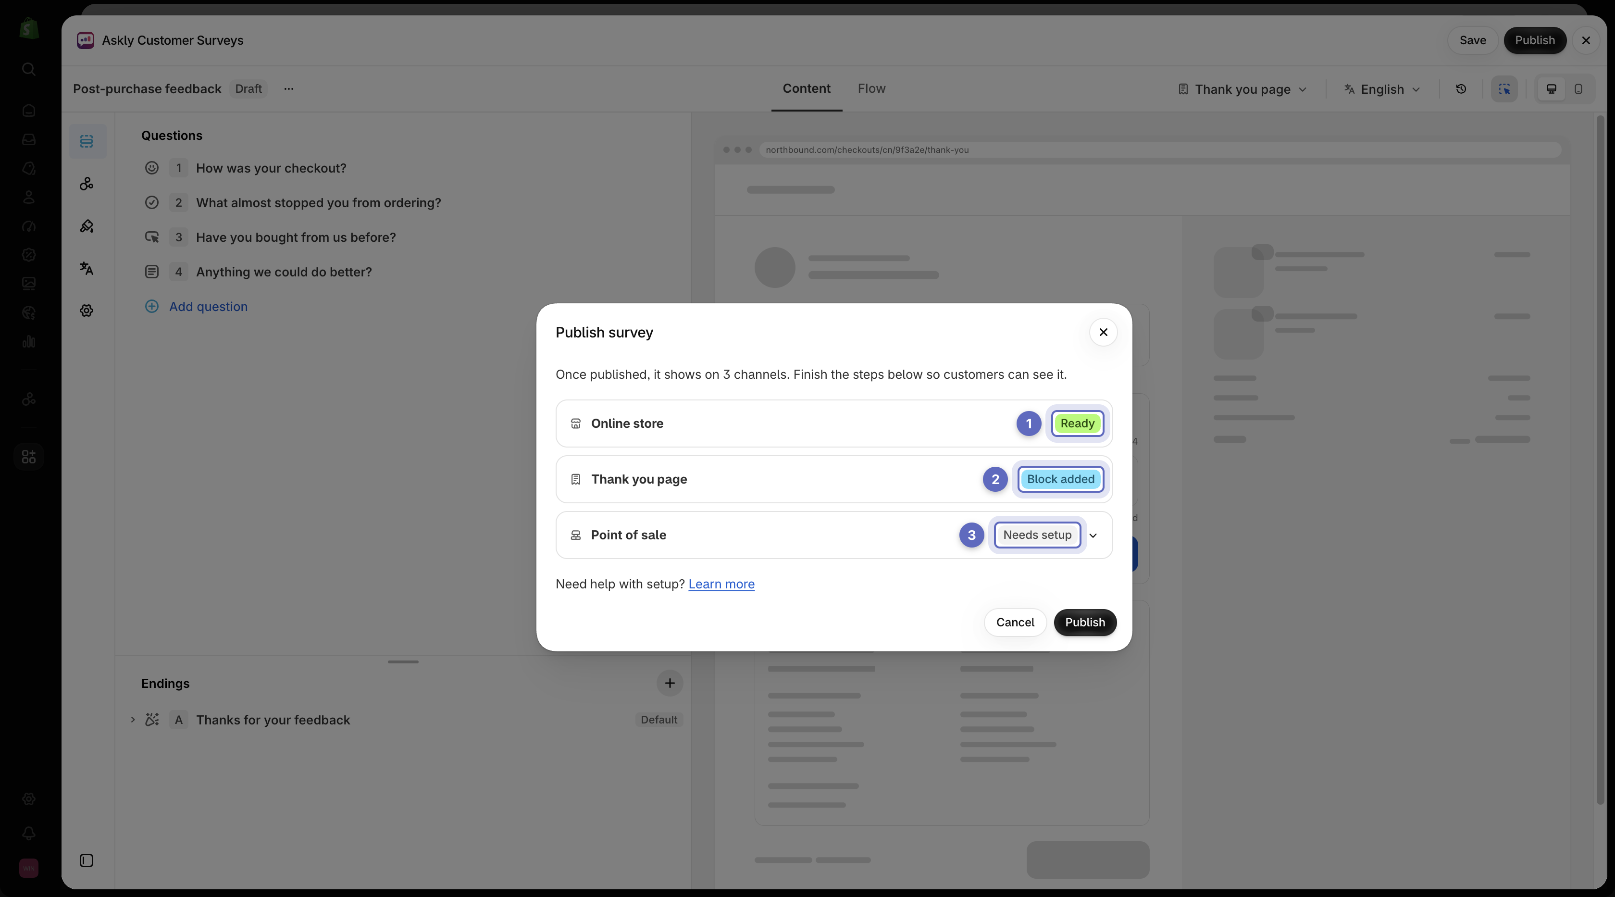Click the Draft status badge
This screenshot has width=1615, height=897.
pos(248,89)
